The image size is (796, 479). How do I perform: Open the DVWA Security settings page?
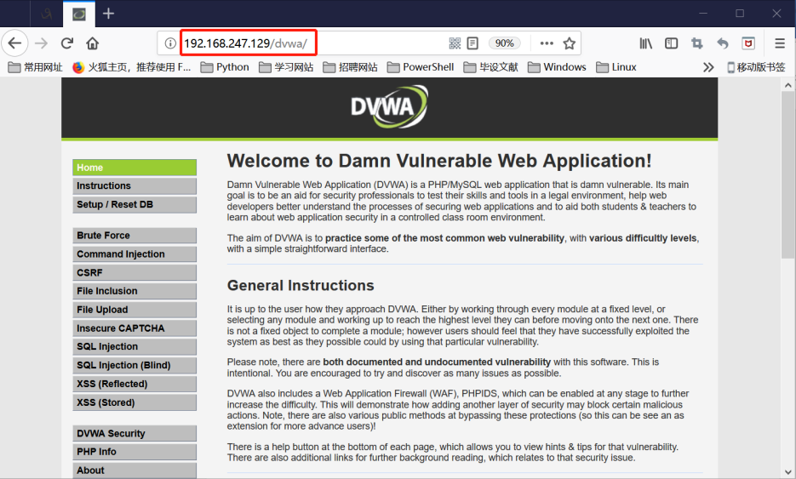point(135,433)
